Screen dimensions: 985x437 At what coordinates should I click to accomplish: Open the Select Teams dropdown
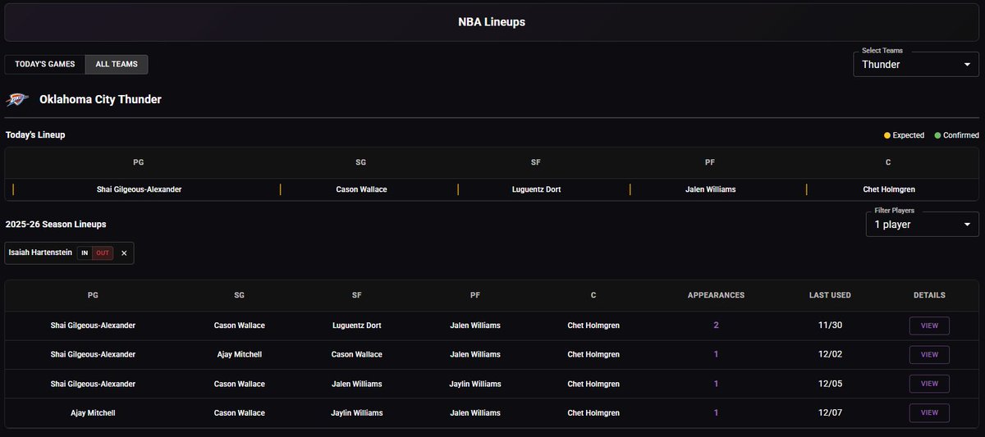click(916, 64)
